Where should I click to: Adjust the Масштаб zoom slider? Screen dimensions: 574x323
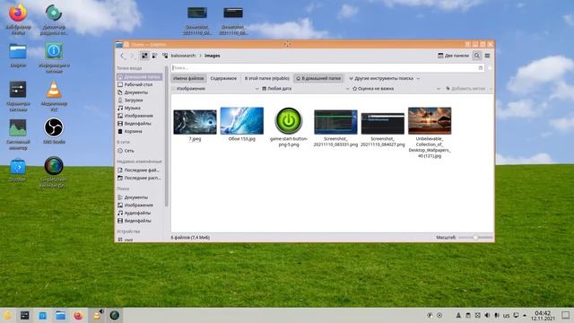[x=475, y=238]
